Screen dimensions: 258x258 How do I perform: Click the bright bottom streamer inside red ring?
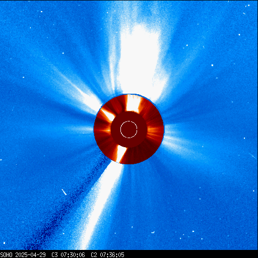pos(121,154)
